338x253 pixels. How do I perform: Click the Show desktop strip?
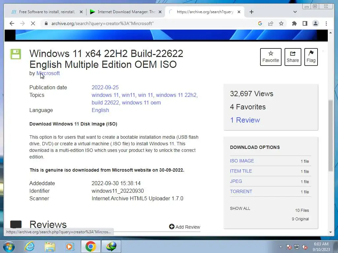tap(336, 246)
